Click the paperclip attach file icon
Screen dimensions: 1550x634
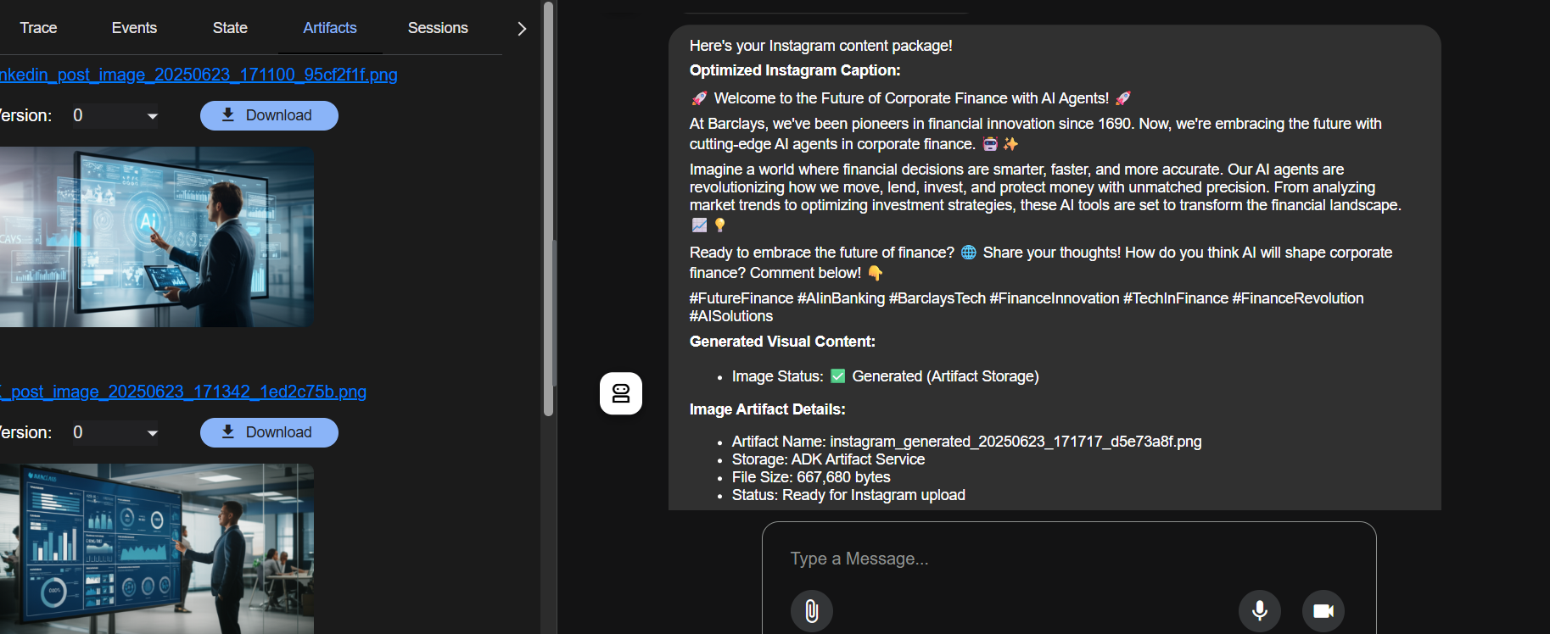coord(811,610)
